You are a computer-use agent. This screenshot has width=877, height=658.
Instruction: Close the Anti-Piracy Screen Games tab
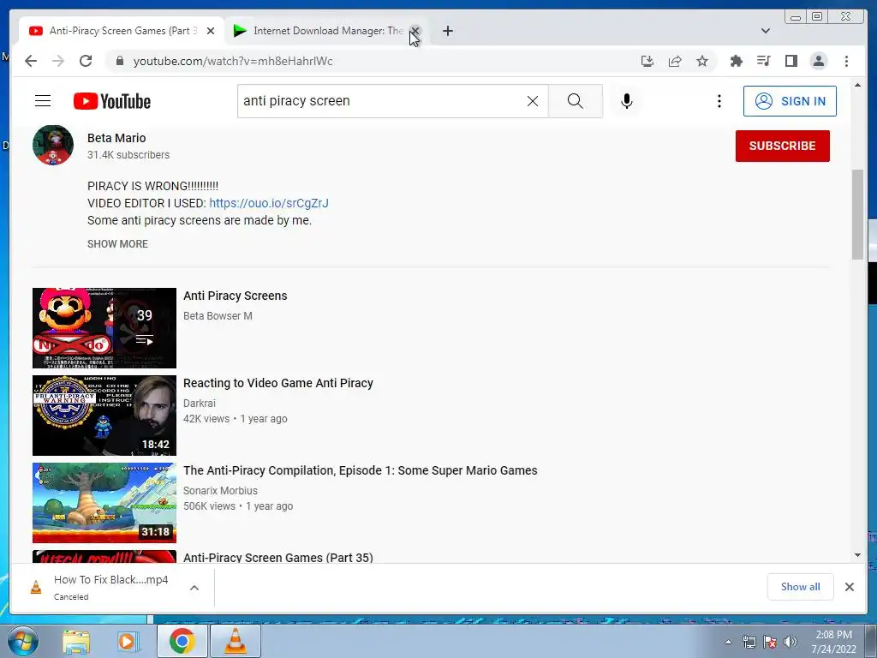211,31
